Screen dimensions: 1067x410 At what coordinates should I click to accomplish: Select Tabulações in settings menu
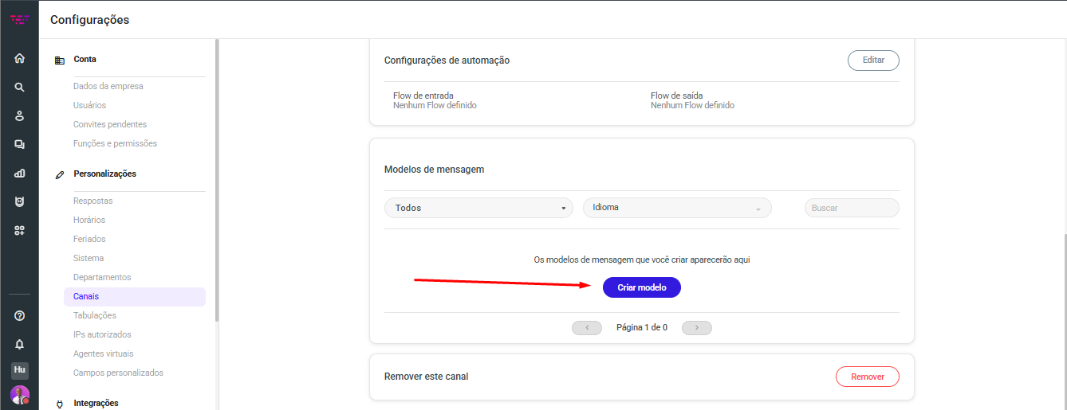(94, 315)
